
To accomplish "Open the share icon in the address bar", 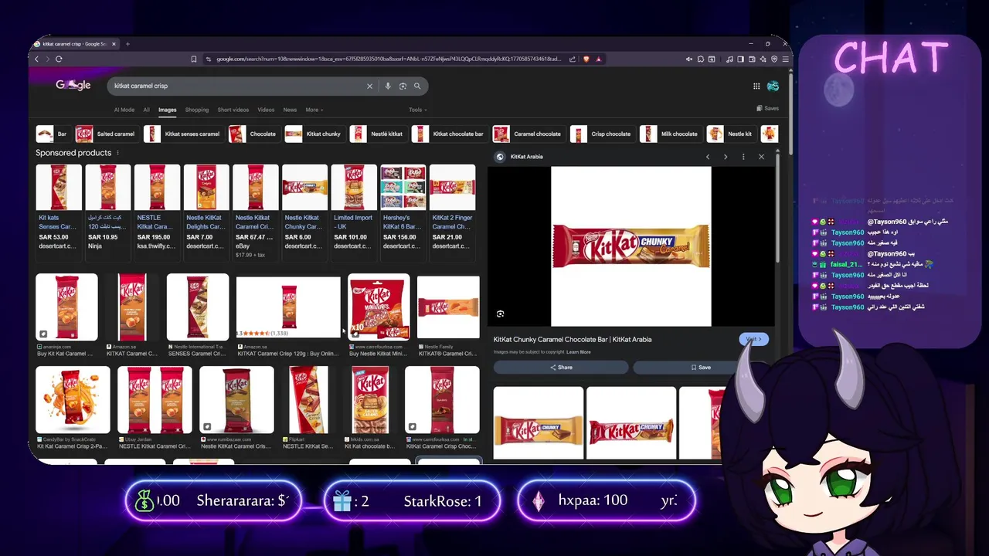I will [x=573, y=59].
